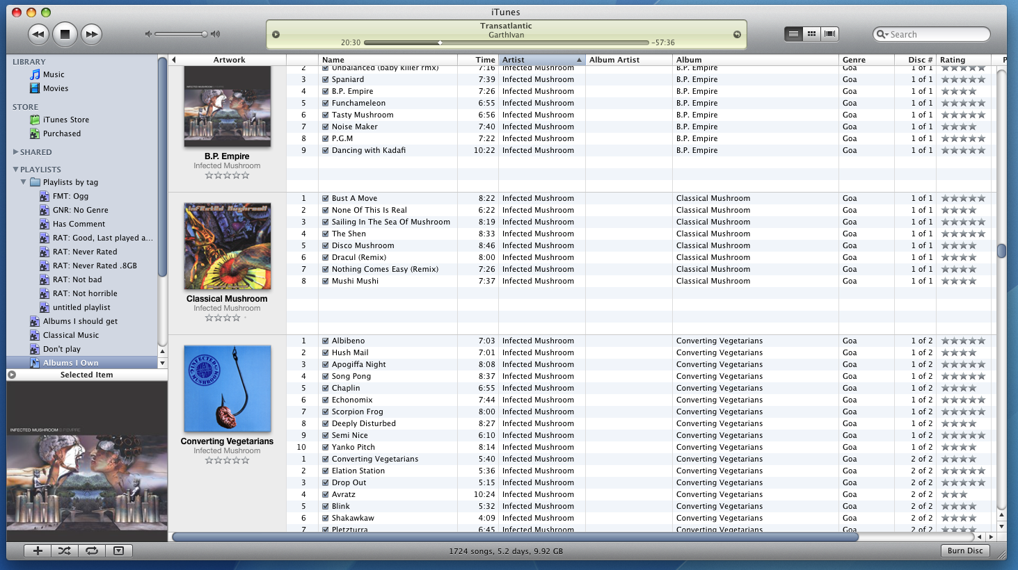Collapse the Artwork column arrow
1018x570 pixels.
pos(174,60)
